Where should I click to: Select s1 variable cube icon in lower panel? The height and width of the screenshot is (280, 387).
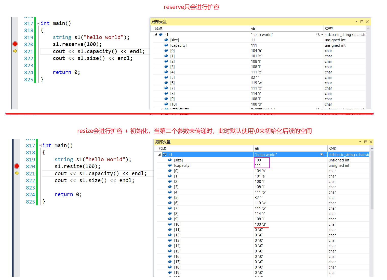[165, 155]
